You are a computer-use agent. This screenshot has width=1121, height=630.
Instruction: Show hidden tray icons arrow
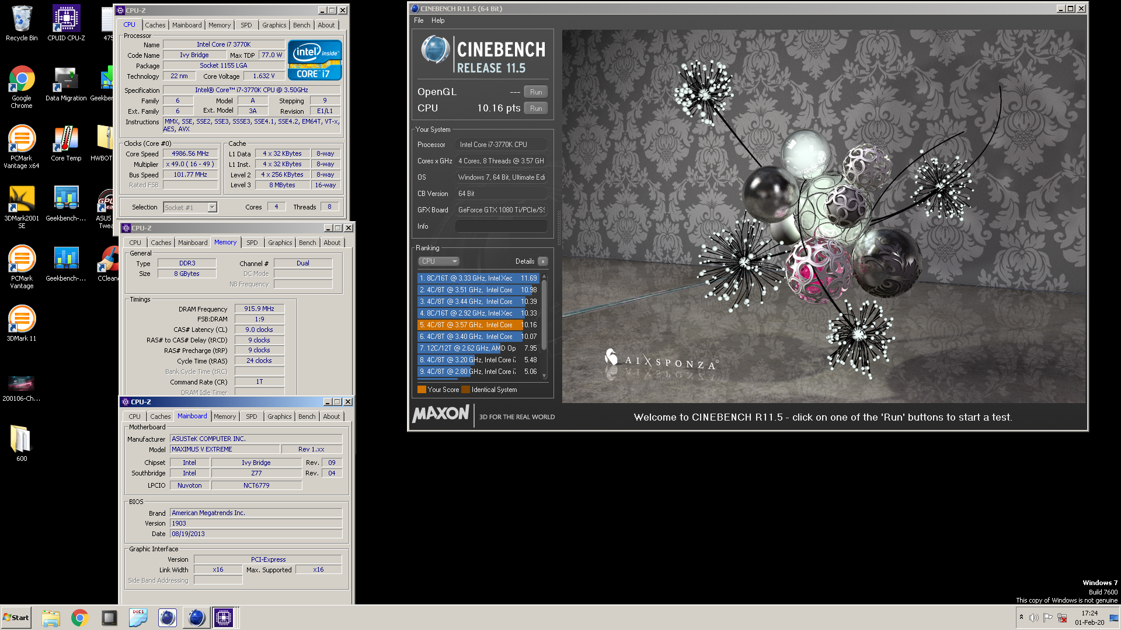point(1021,617)
